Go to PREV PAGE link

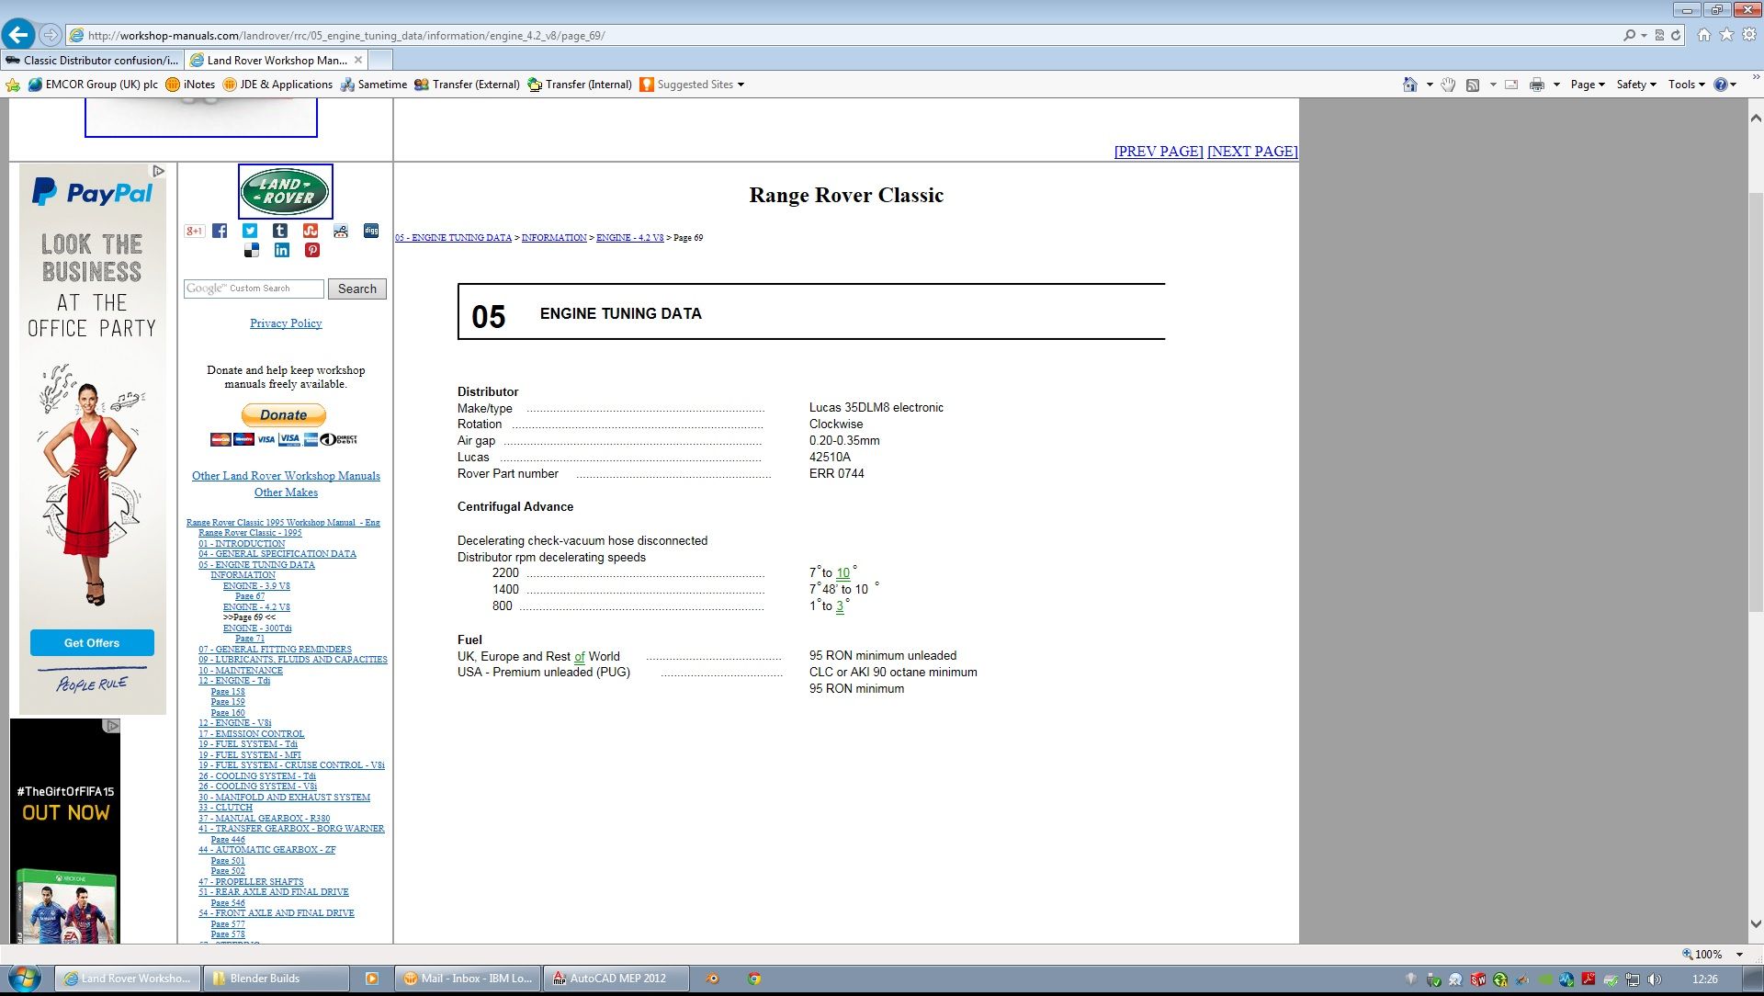click(x=1159, y=152)
